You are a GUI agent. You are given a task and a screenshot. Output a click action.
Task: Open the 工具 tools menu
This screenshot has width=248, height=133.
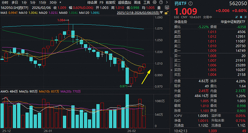pos(147,2)
